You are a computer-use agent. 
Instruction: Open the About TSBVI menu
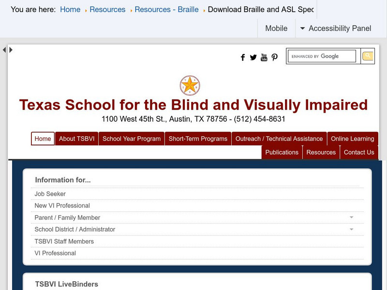tap(76, 139)
